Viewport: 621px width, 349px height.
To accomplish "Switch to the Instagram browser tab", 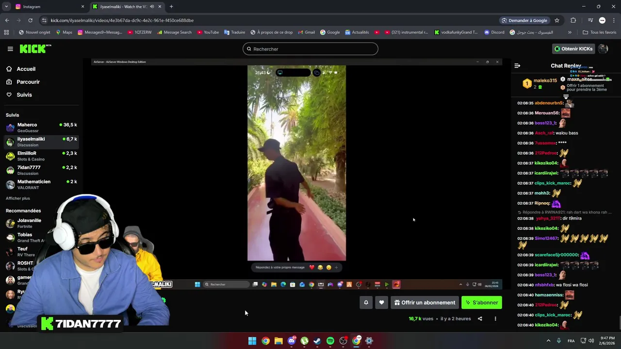I will coord(49,6).
